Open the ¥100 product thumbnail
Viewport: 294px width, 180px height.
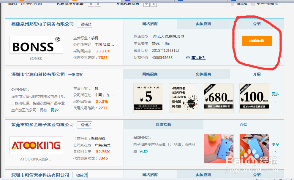pyautogui.click(x=254, y=98)
